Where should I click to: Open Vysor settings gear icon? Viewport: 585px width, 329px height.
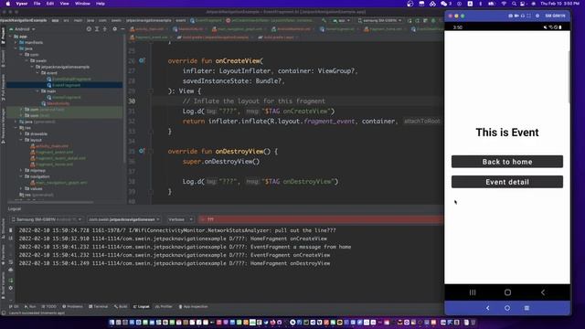tap(537, 16)
